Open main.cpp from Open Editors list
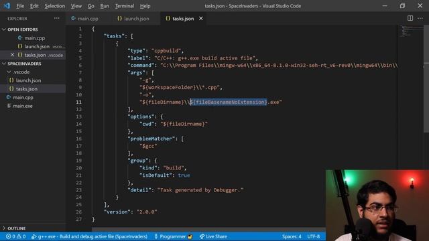This screenshot has width=429, height=241. (x=34, y=38)
